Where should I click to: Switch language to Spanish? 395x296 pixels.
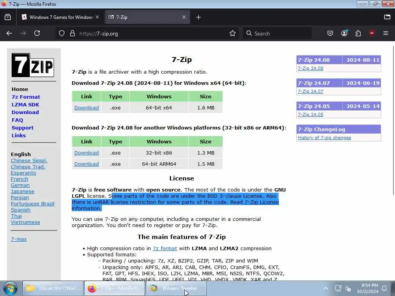(20, 210)
